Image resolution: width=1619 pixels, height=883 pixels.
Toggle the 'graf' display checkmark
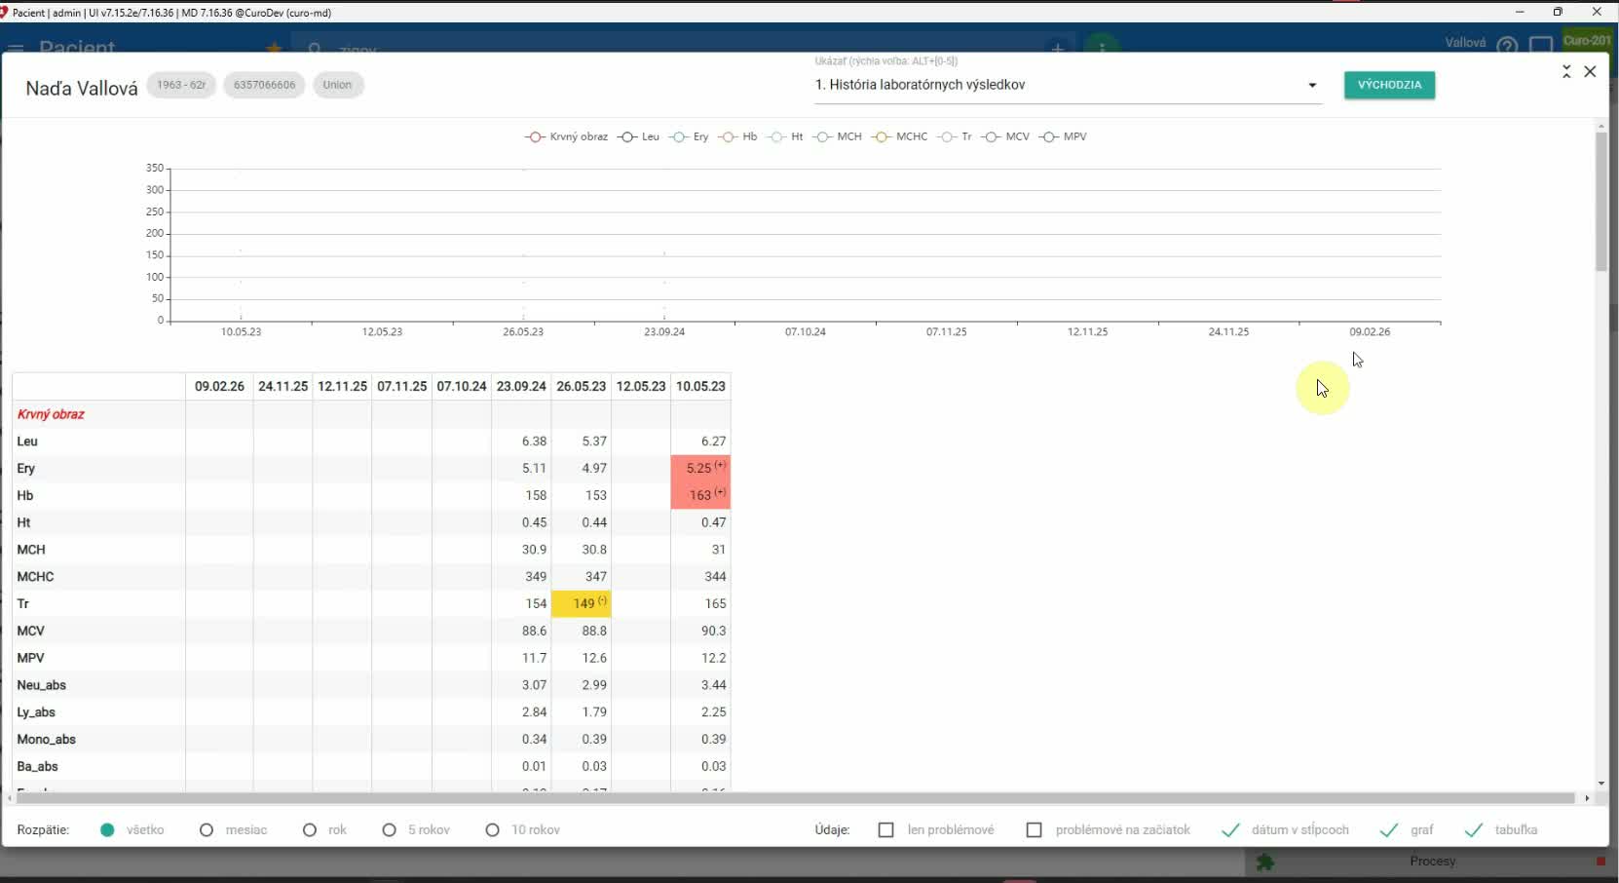point(1389,830)
